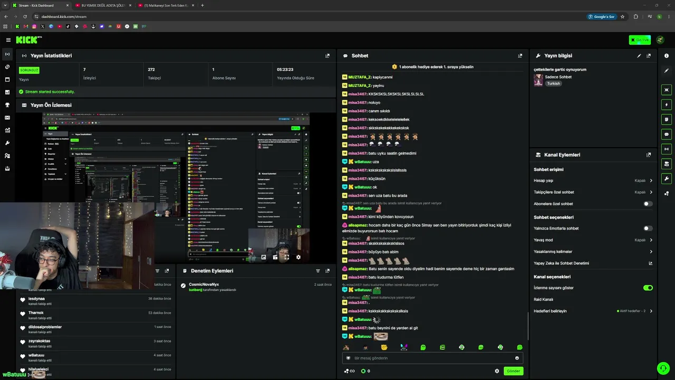Open the link icon in left sidebar

(x=7, y=67)
